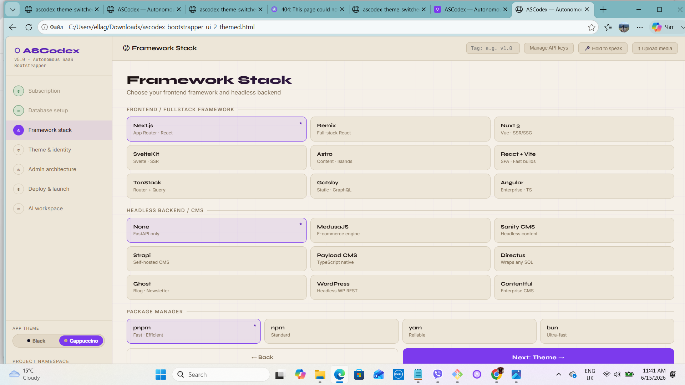
Task: Open the browser profile avatar
Action: 624,27
